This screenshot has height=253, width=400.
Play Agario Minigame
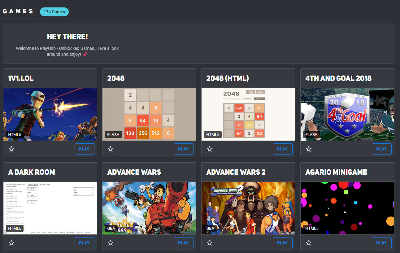[381, 243]
